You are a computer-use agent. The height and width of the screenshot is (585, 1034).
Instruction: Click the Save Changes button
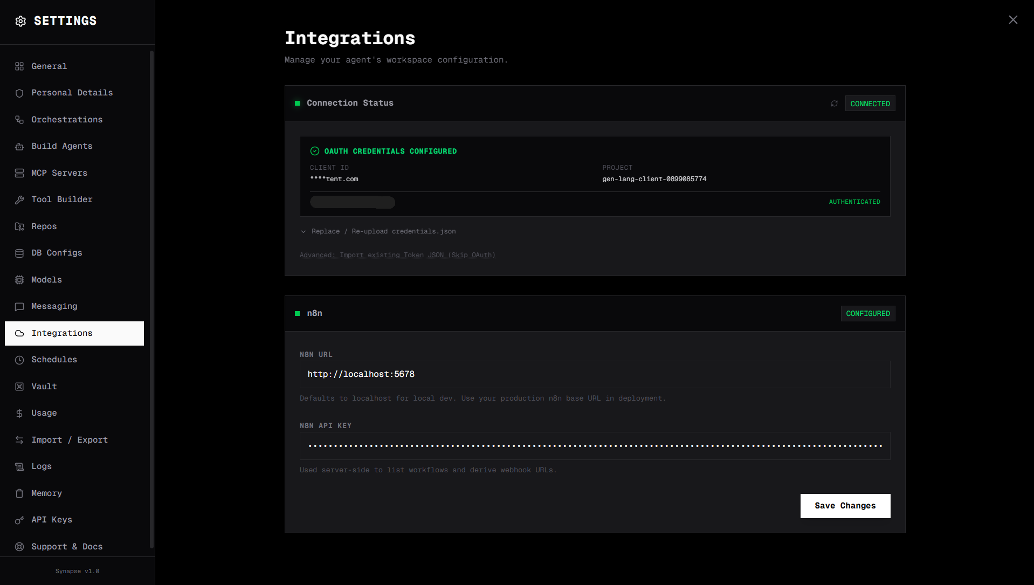(x=845, y=506)
